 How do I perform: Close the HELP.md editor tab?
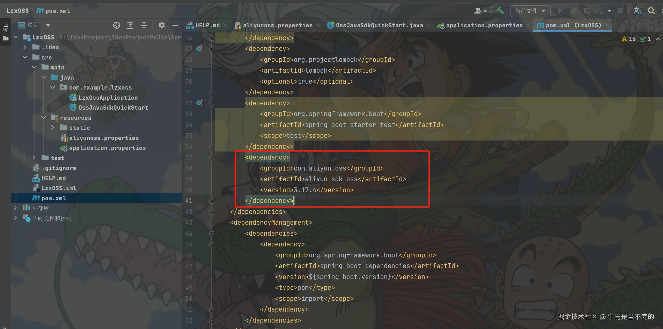pyautogui.click(x=226, y=25)
